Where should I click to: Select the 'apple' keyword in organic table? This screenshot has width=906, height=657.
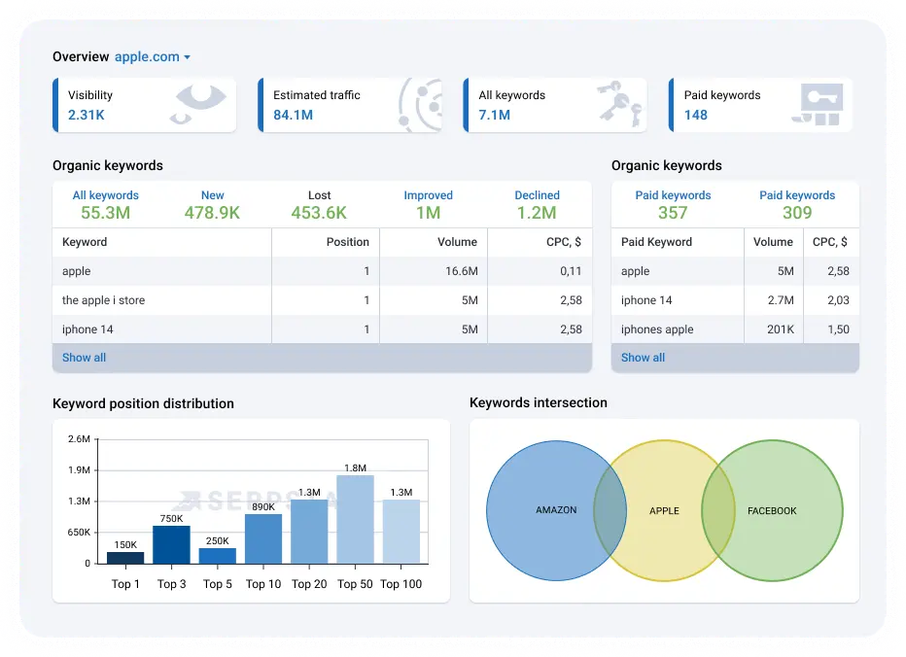pyautogui.click(x=76, y=271)
